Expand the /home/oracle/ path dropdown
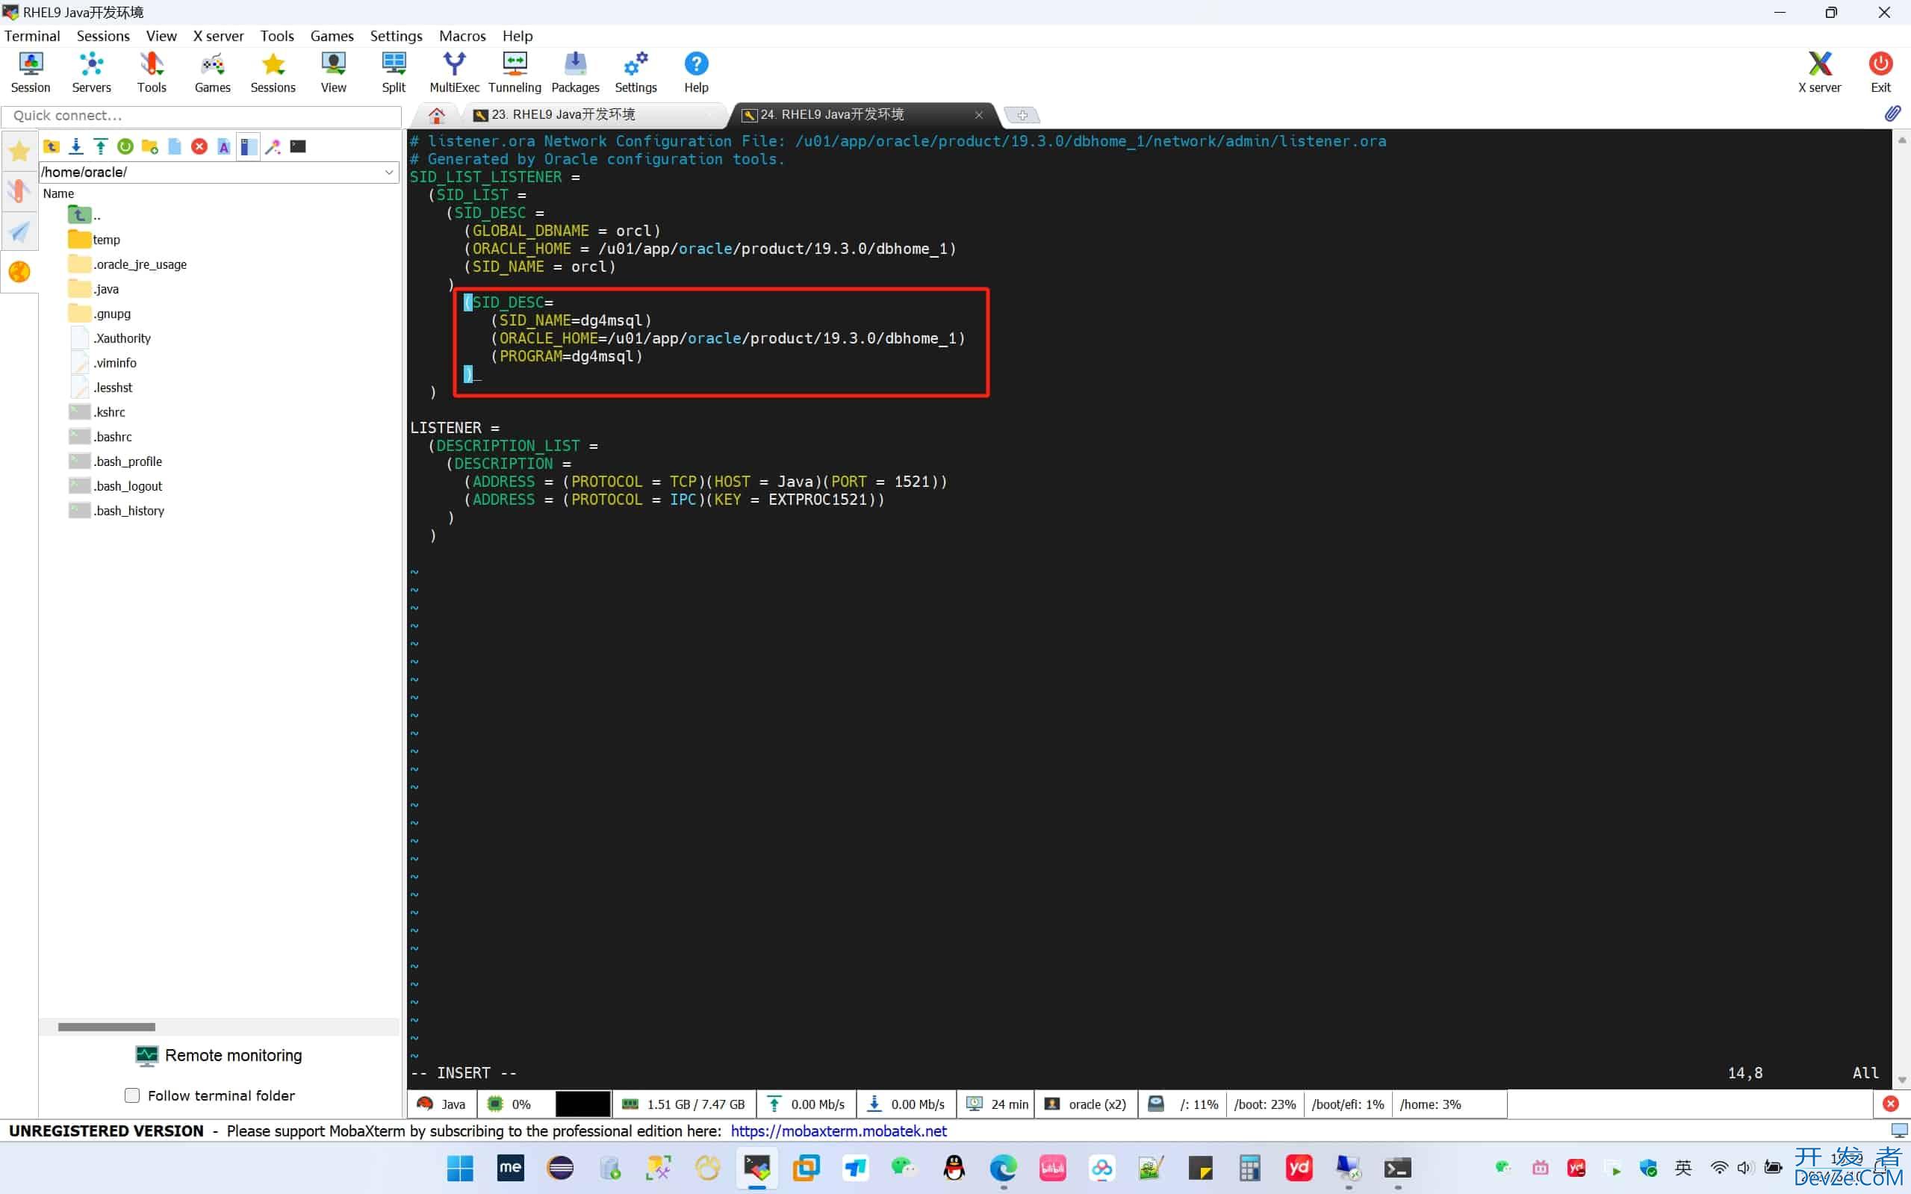 (388, 172)
